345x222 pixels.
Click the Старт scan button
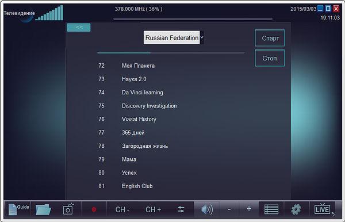(270, 38)
